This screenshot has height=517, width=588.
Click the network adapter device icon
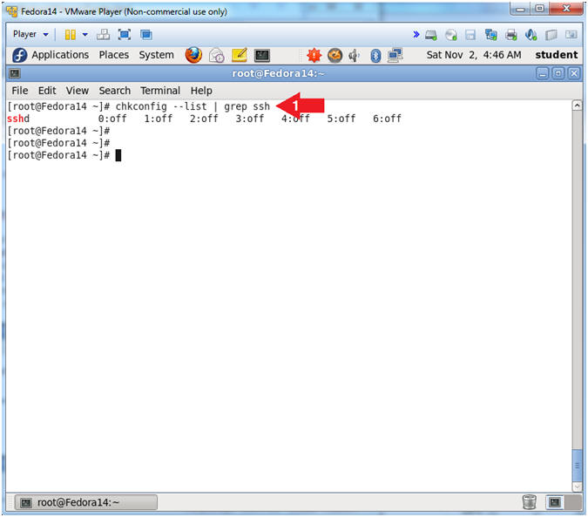point(490,35)
